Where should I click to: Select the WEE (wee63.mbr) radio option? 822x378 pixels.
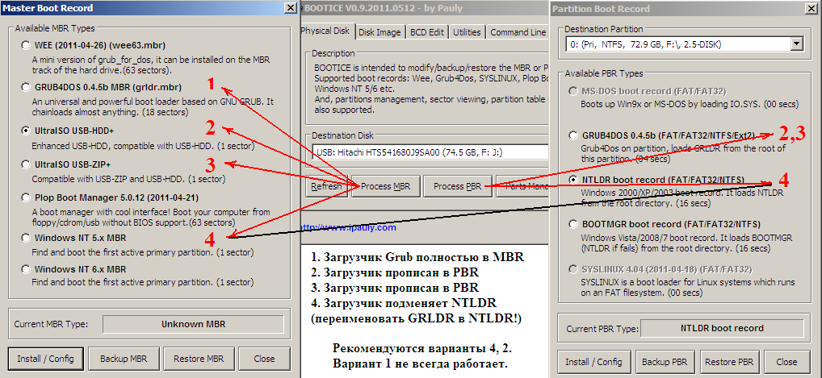[x=28, y=45]
